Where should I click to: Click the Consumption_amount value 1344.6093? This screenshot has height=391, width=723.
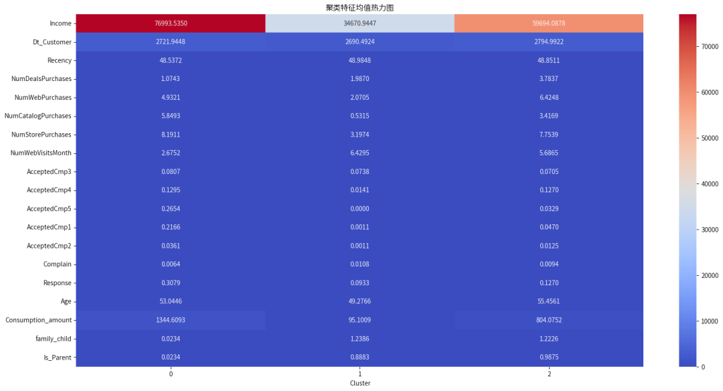click(171, 320)
